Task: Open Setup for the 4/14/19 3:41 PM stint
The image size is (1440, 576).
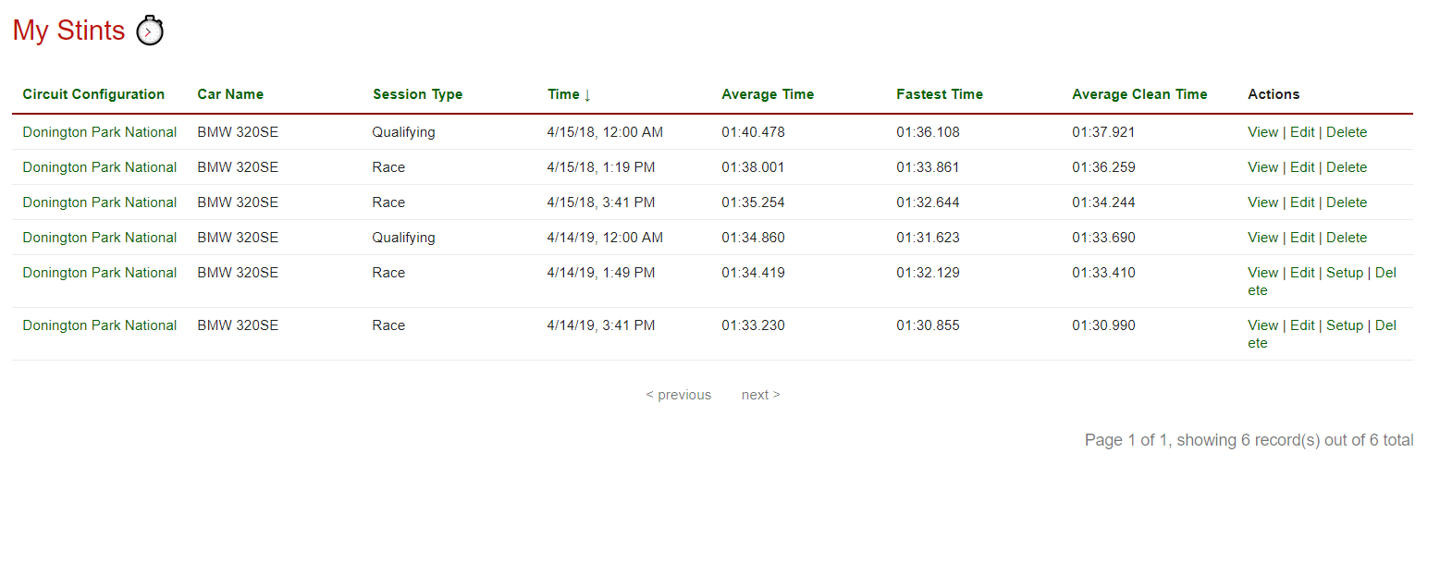Action: (1345, 325)
